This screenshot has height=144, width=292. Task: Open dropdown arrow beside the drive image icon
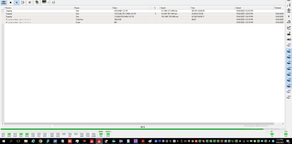click(48, 3)
